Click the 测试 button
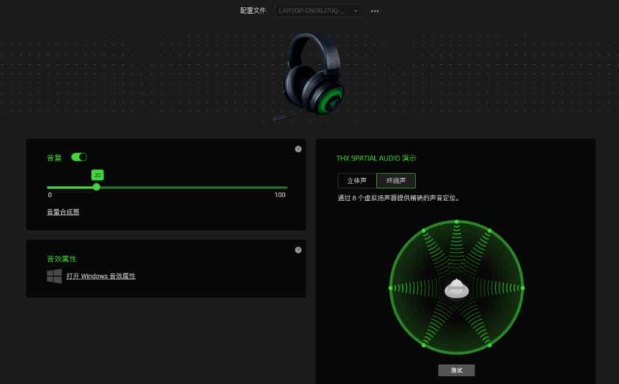This screenshot has height=384, width=619. pyautogui.click(x=456, y=370)
